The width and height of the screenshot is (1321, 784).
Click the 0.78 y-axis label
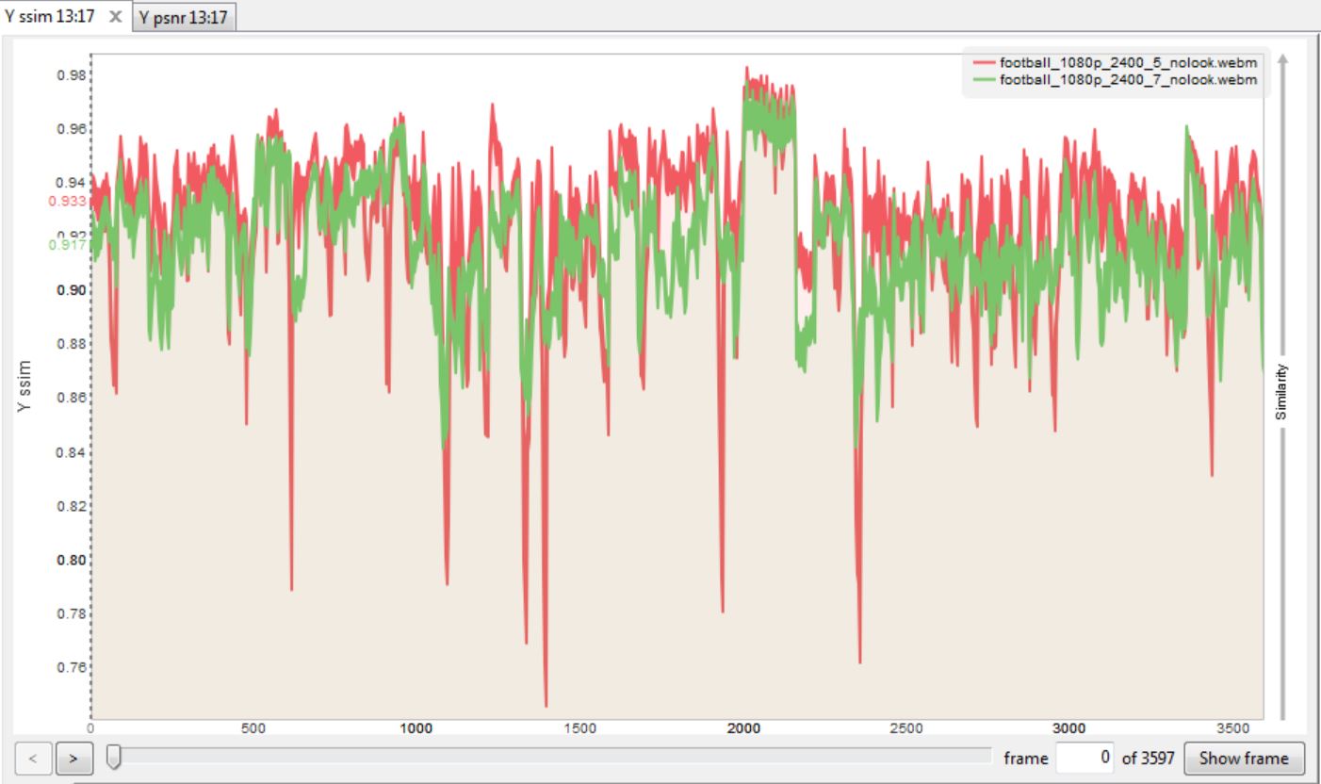point(73,614)
